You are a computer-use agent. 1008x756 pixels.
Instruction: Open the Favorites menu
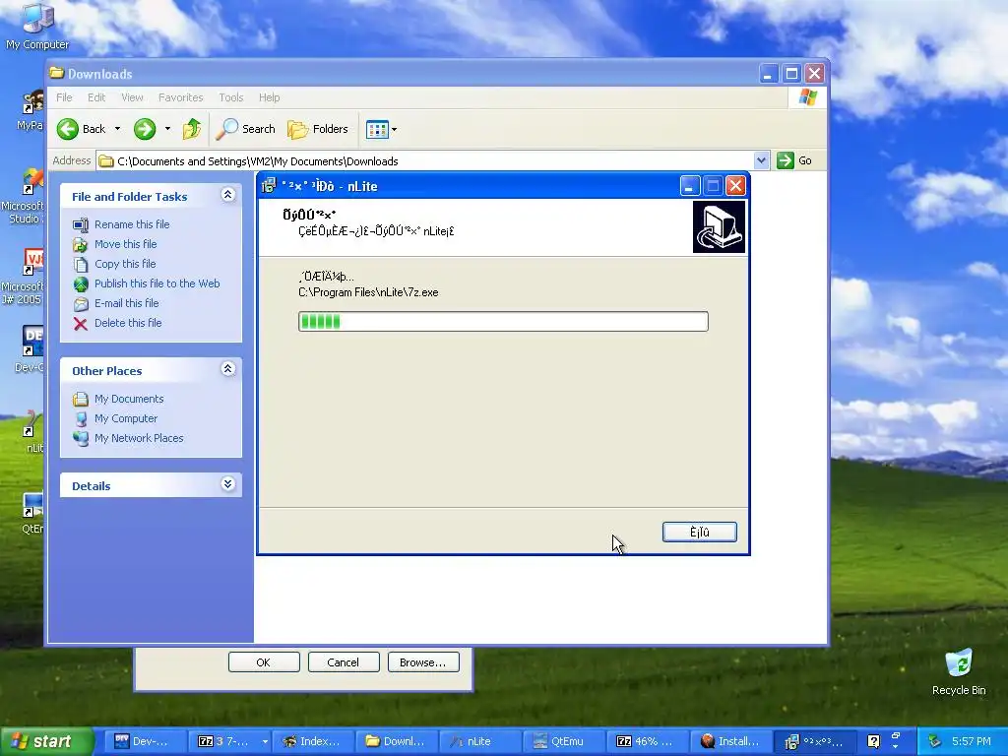coord(181,97)
